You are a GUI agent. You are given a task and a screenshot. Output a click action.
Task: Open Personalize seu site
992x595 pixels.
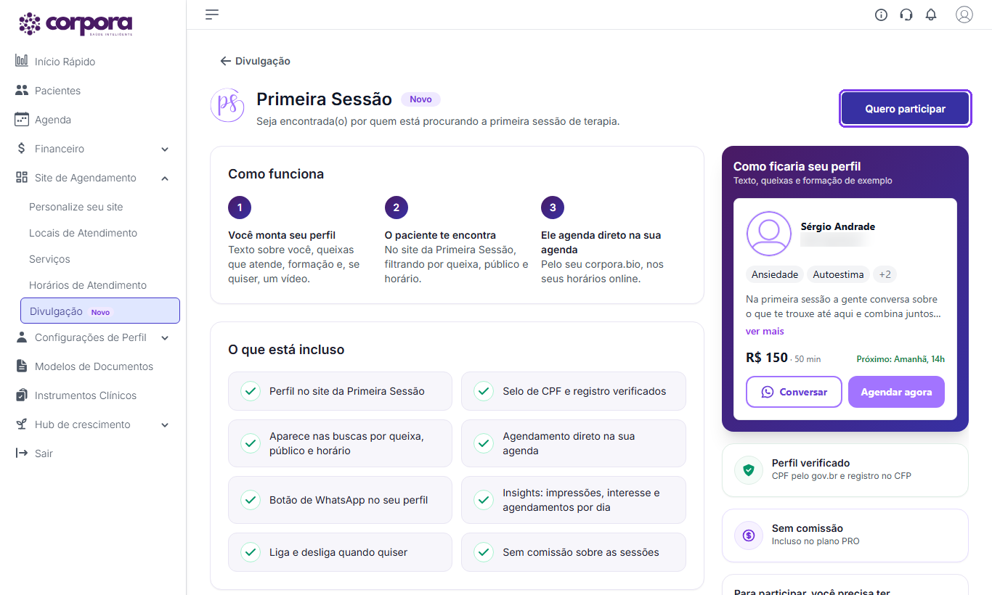click(76, 207)
